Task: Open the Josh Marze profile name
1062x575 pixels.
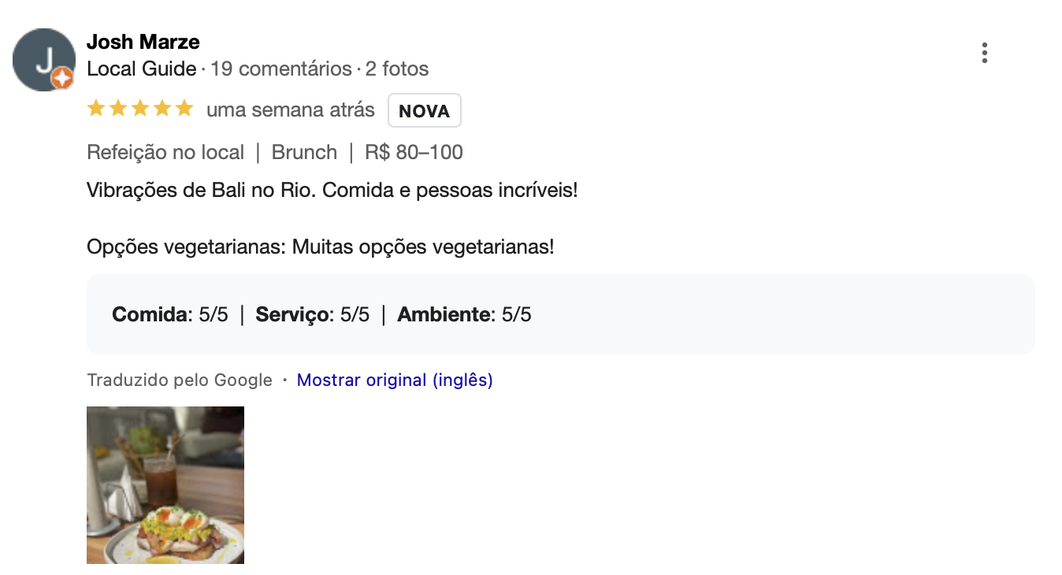Action: click(143, 42)
